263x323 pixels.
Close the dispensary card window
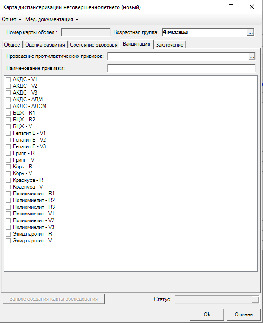252,7
